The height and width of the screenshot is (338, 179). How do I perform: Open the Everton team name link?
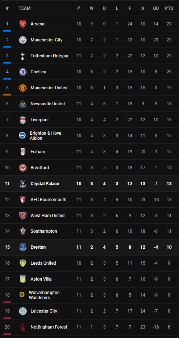pos(38,247)
